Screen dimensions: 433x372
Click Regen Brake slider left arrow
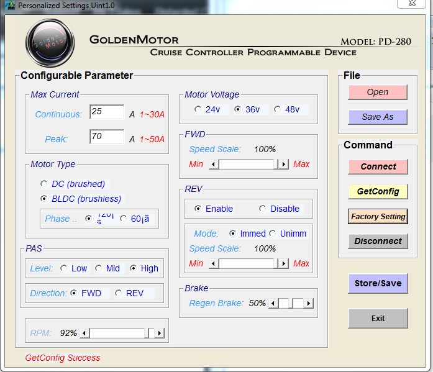[273, 304]
